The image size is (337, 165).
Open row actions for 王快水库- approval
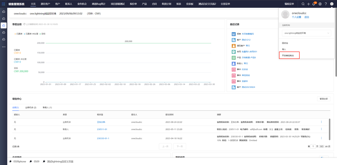click(x=321, y=122)
